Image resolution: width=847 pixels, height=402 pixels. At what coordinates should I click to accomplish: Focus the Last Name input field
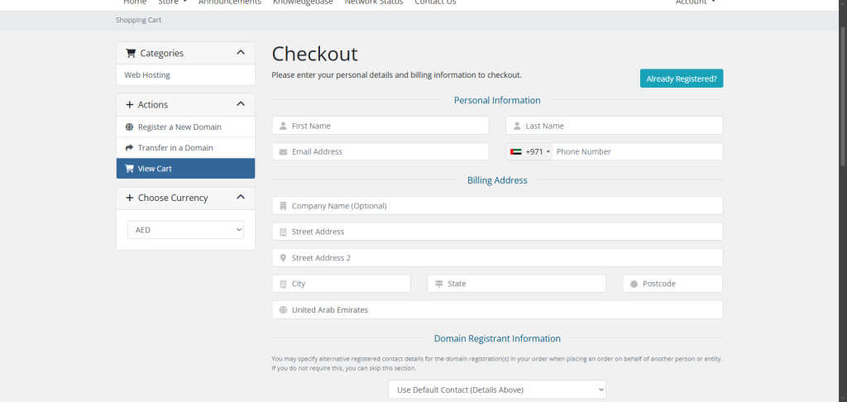click(615, 126)
